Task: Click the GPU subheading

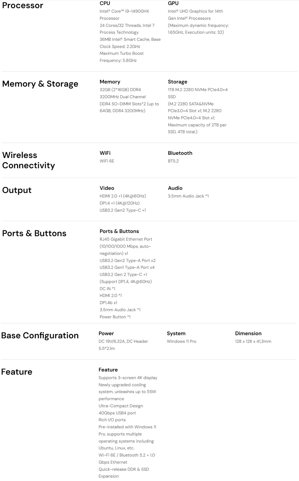Action: coord(173,3)
